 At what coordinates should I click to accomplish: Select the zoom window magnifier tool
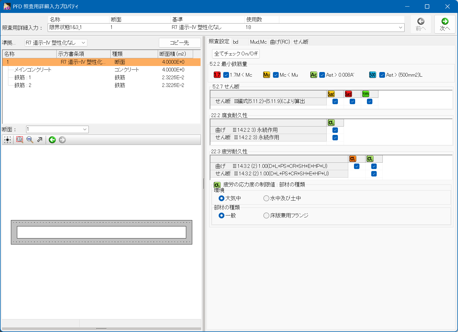pyautogui.click(x=20, y=140)
